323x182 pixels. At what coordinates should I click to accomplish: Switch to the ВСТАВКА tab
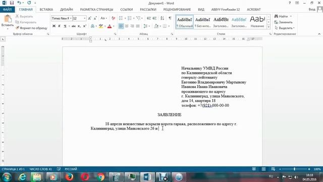coord(46,10)
